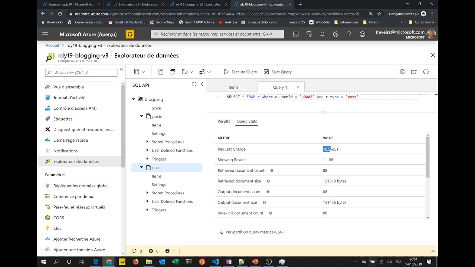The width and height of the screenshot is (475, 267).
Task: Open the directory and subscription filter
Action: (309, 34)
